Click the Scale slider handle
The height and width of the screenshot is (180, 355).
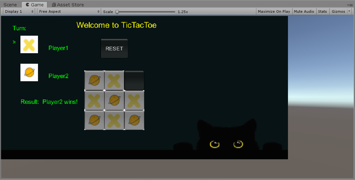[117, 12]
